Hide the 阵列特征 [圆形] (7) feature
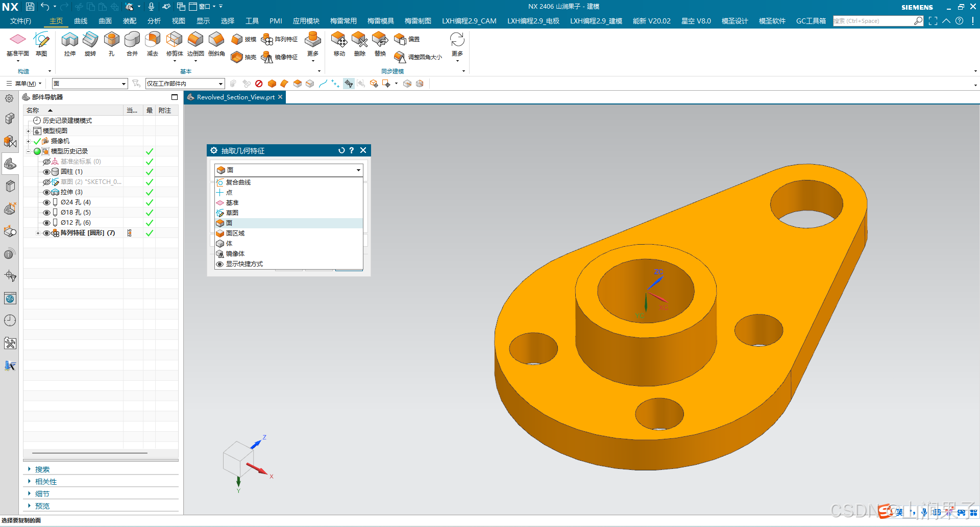 [x=47, y=233]
